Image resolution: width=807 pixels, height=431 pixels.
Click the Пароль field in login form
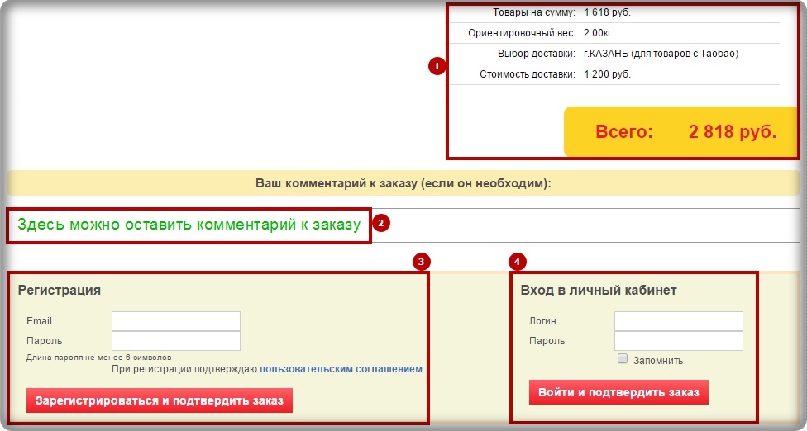[x=678, y=341]
